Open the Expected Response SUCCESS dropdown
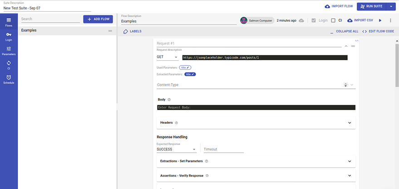This screenshot has height=189, width=399. [x=177, y=150]
